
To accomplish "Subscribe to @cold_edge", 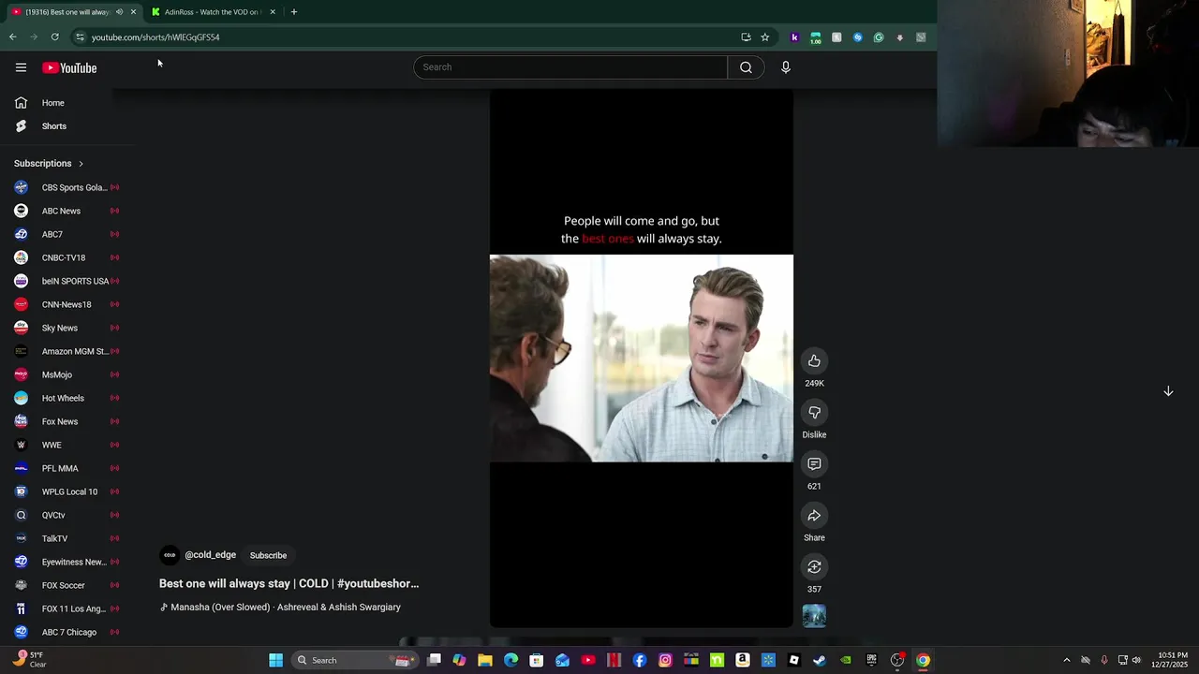I will tap(268, 555).
